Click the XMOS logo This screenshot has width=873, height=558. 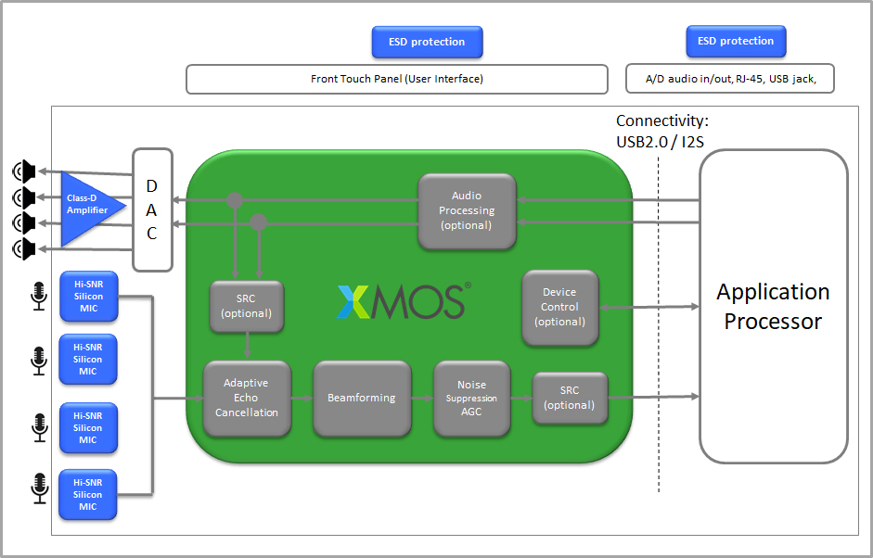click(x=404, y=301)
